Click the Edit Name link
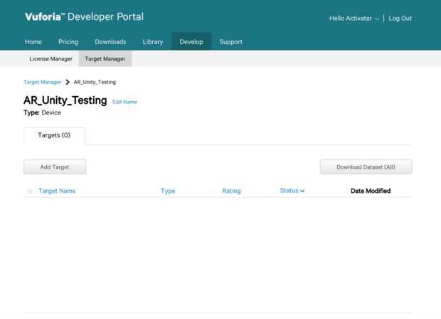Image resolution: width=441 pixels, height=319 pixels. coord(125,102)
